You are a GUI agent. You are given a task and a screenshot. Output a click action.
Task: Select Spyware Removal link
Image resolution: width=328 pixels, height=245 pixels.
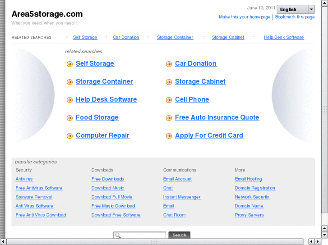(x=34, y=197)
